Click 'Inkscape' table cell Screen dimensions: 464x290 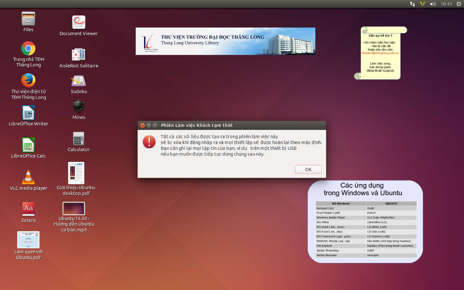pyautogui.click(x=391, y=255)
